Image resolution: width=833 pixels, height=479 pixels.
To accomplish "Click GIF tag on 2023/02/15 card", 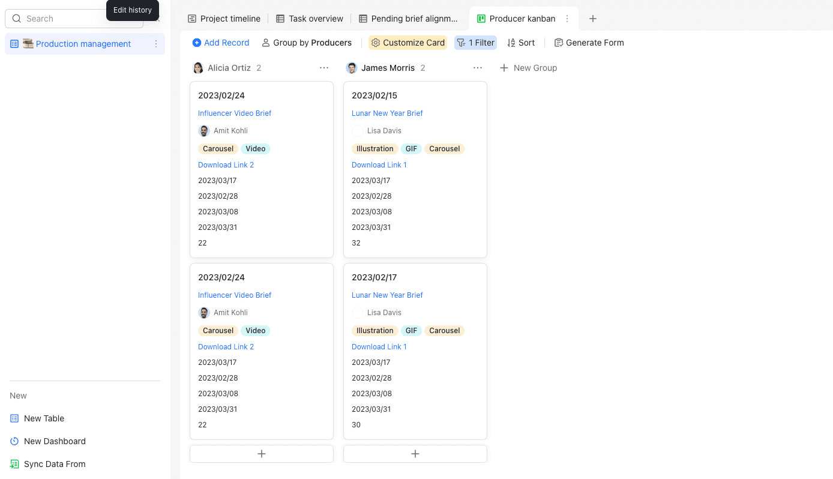I will (x=411, y=149).
